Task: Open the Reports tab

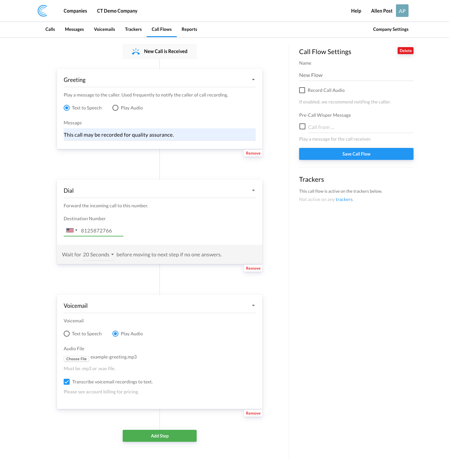Action: click(189, 29)
